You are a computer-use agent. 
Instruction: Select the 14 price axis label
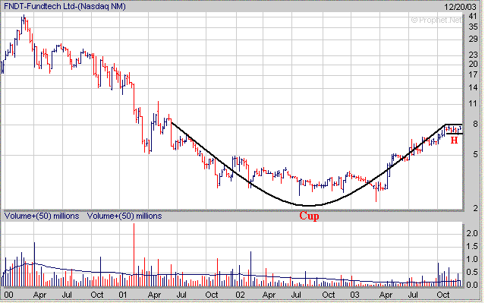473,88
